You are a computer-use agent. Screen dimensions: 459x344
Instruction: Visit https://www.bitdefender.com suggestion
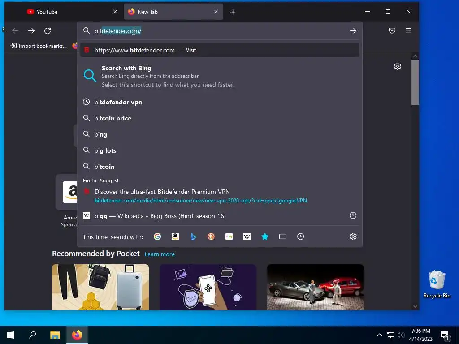coord(220,50)
